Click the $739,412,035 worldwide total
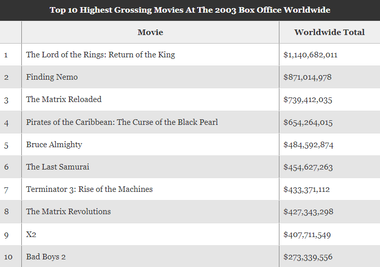Image resolution: width=380 pixels, height=267 pixels. coord(308,99)
